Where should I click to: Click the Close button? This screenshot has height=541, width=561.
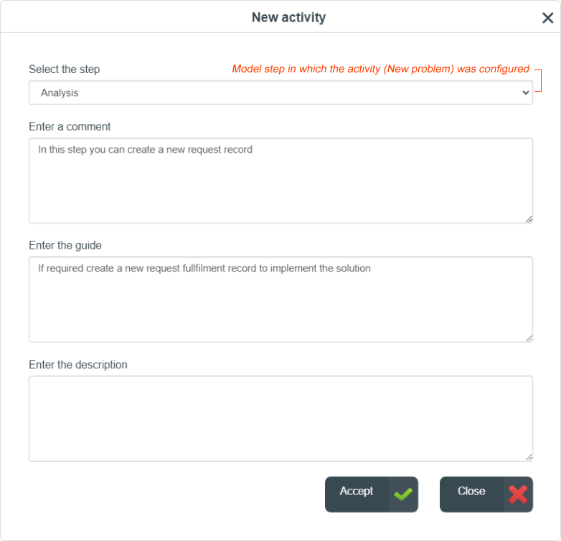point(486,494)
